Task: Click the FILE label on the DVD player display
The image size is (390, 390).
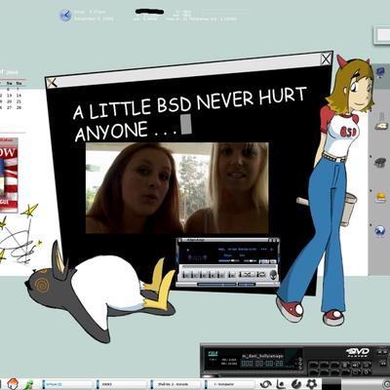Action: pos(214,353)
